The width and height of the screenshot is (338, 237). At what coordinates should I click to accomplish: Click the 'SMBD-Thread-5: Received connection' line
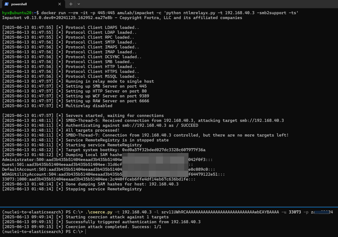click(x=143, y=121)
